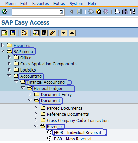
Task: Click the Find Next binoculars-plus icon
Action: coord(133,12)
